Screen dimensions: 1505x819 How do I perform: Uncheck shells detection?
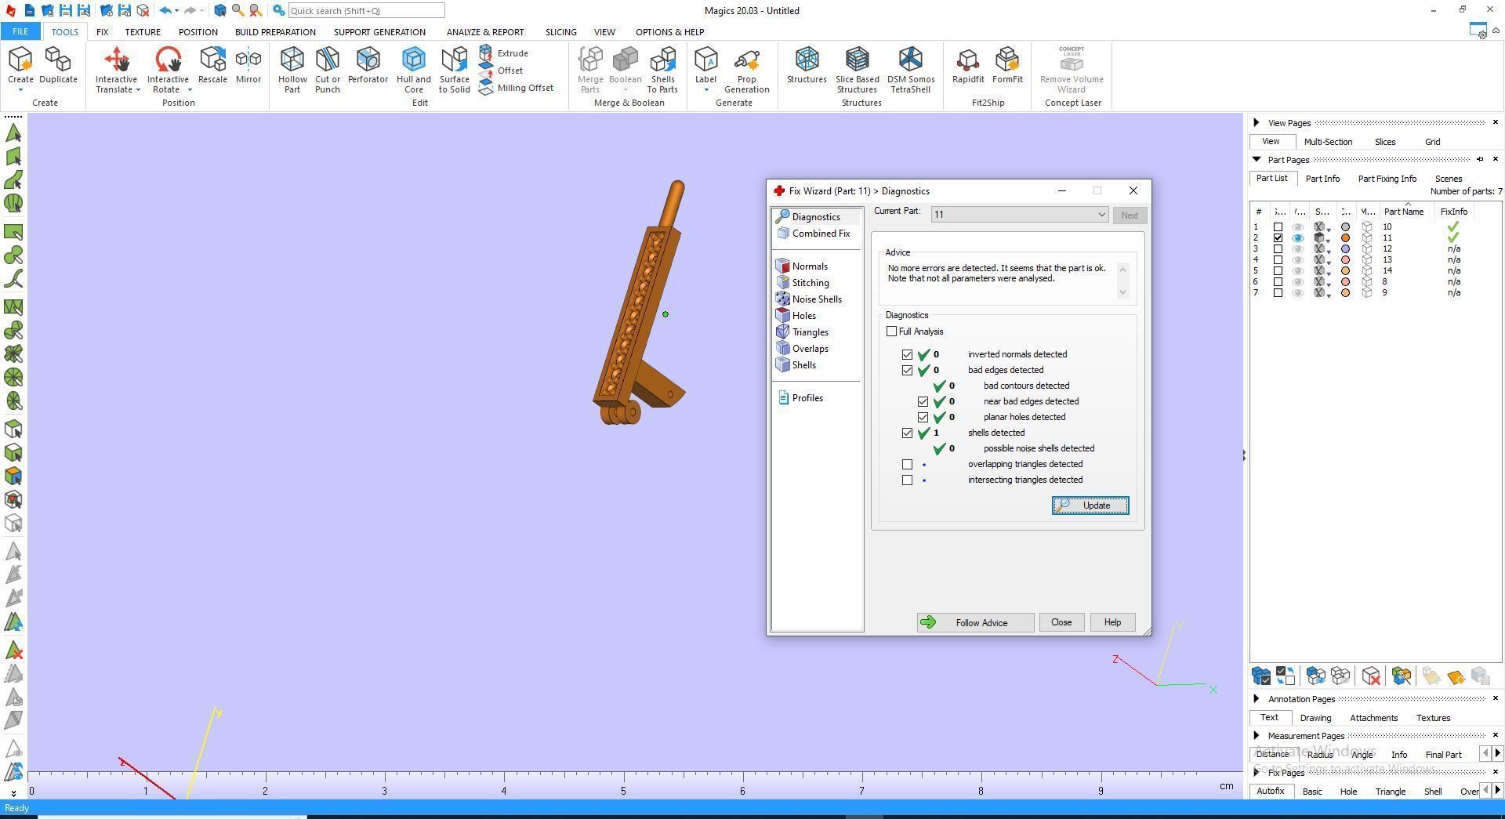pos(907,433)
